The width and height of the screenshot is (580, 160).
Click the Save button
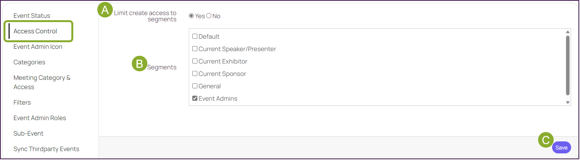[561, 148]
